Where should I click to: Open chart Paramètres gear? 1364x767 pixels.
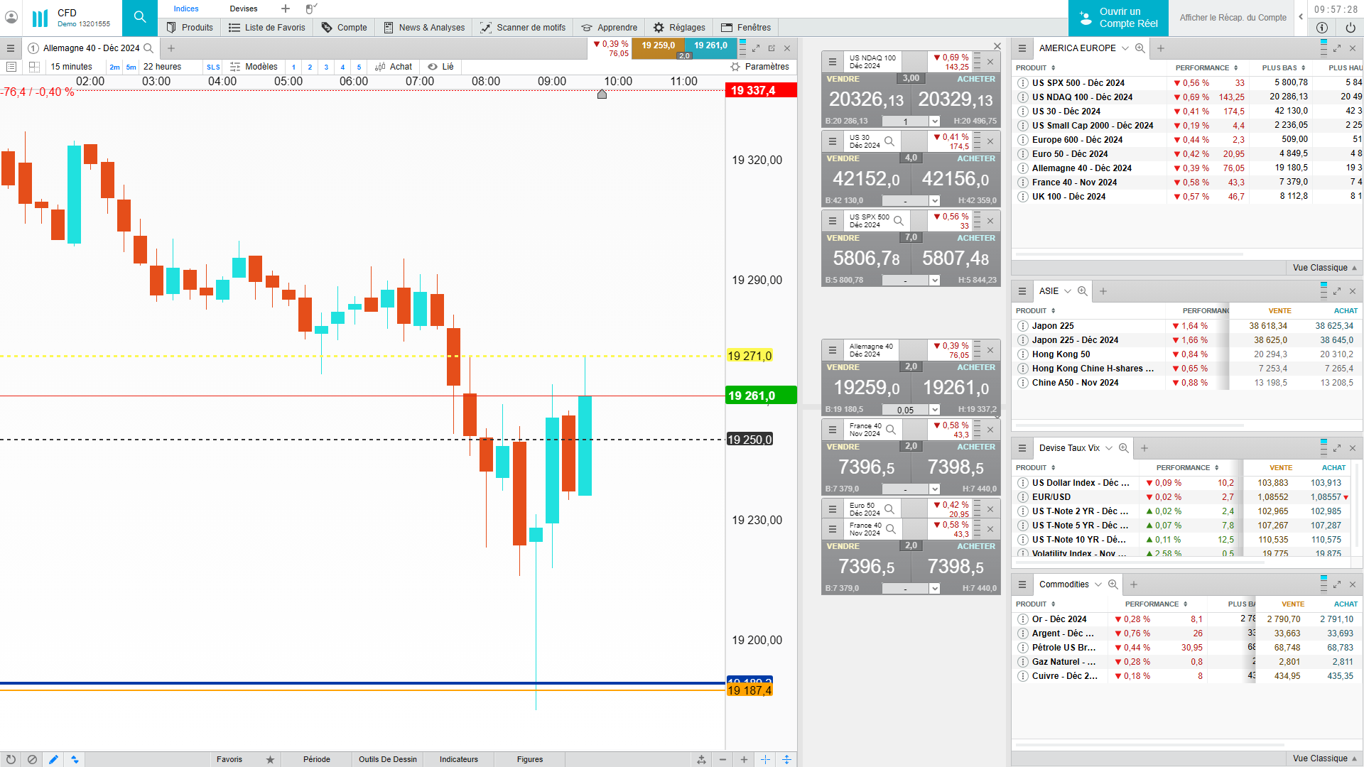pyautogui.click(x=759, y=67)
